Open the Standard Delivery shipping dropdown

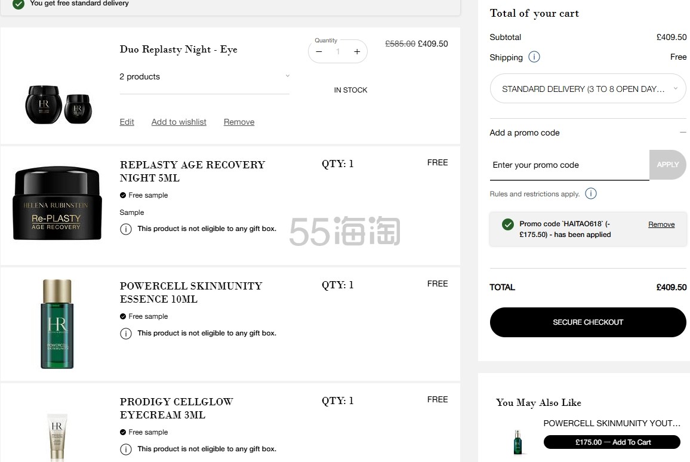tap(587, 89)
